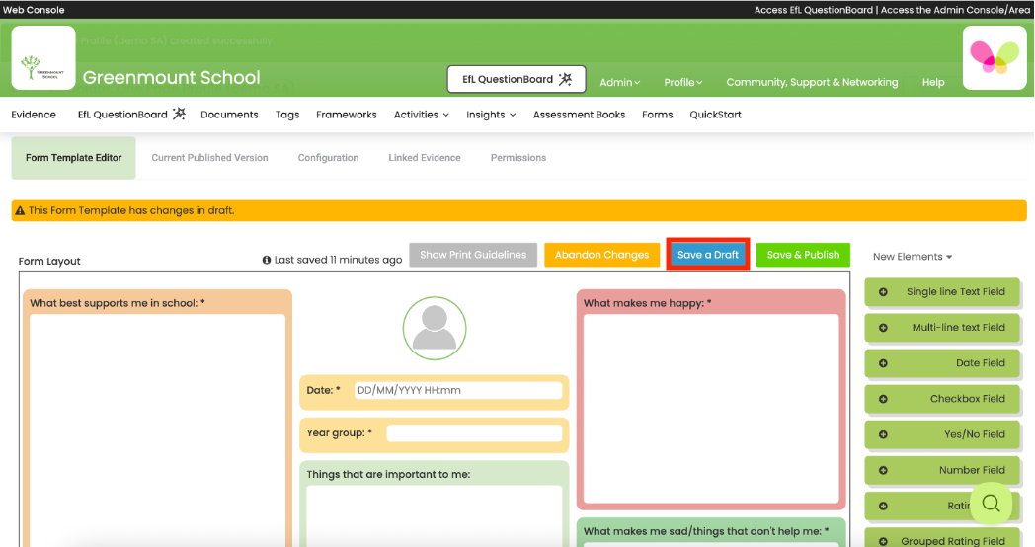Click plus icon on Date Field

pyautogui.click(x=883, y=363)
